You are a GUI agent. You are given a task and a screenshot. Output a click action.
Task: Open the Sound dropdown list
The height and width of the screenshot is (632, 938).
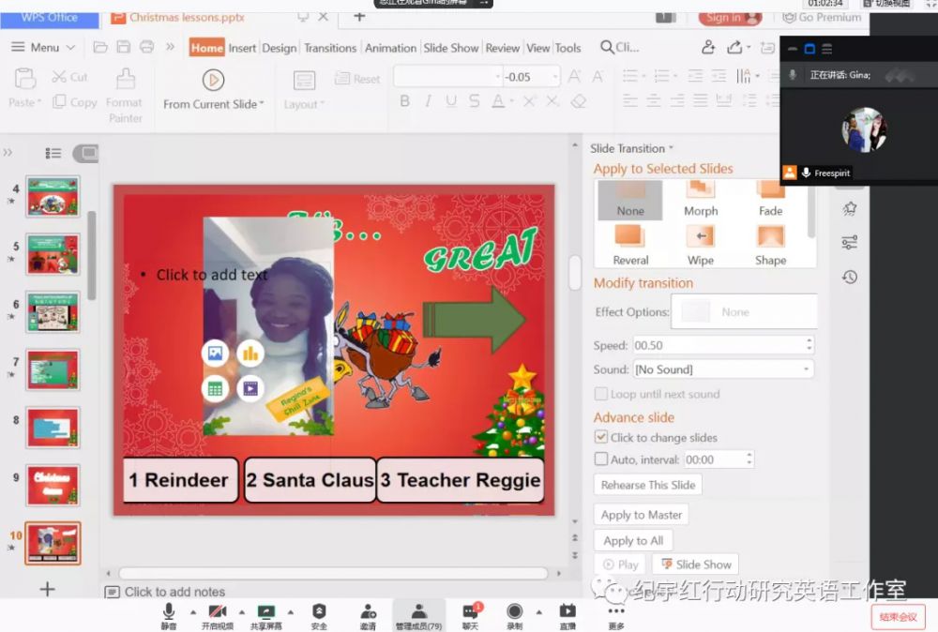pyautogui.click(x=806, y=369)
